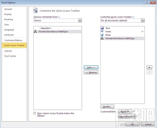
Task: Open the Add-Ins category
Action: pos(8,51)
